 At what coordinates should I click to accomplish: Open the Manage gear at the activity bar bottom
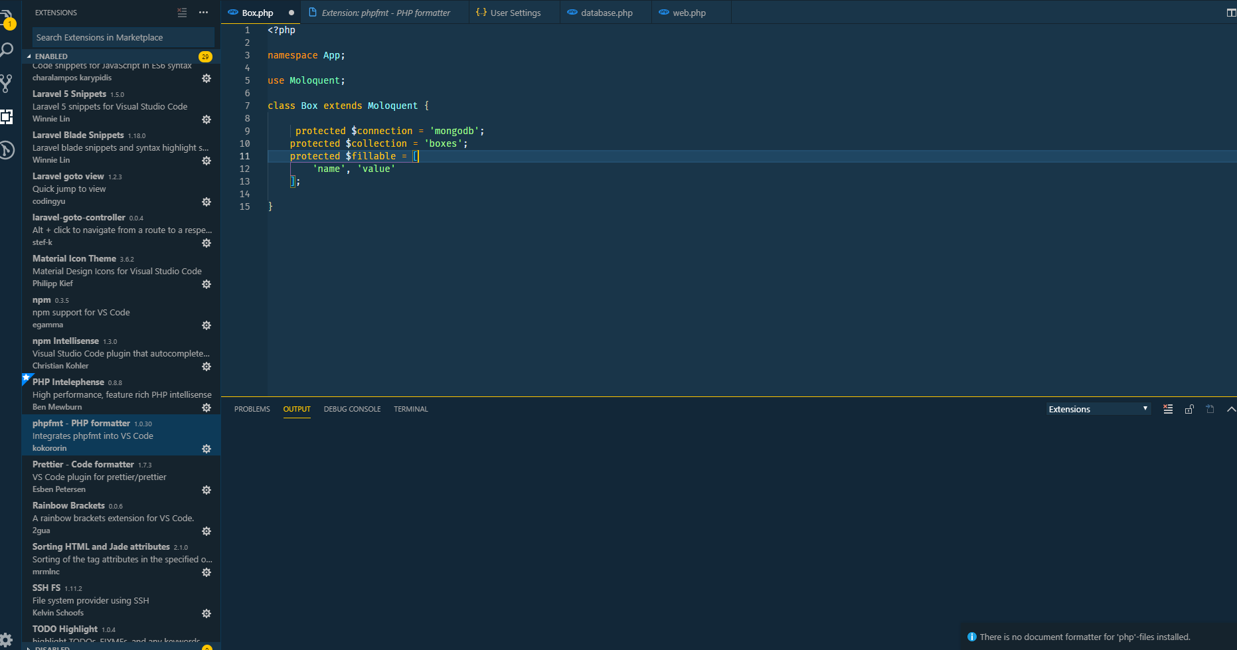pos(7,639)
